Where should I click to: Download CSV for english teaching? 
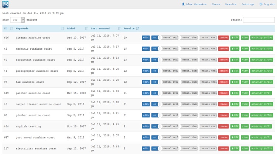(x=235, y=126)
